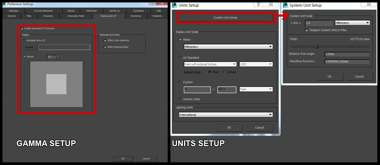
Task: Open the Lighting Units International dropdown
Action: (x=226, y=115)
